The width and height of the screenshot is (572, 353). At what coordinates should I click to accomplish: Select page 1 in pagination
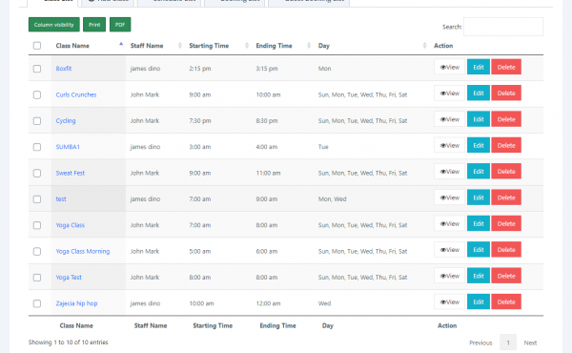(508, 343)
